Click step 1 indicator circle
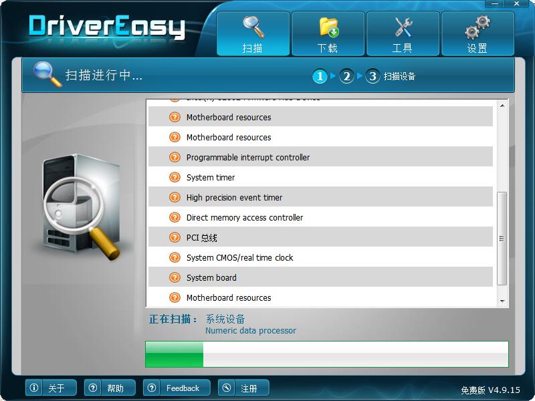Viewport: 535px width, 401px height. [x=320, y=76]
